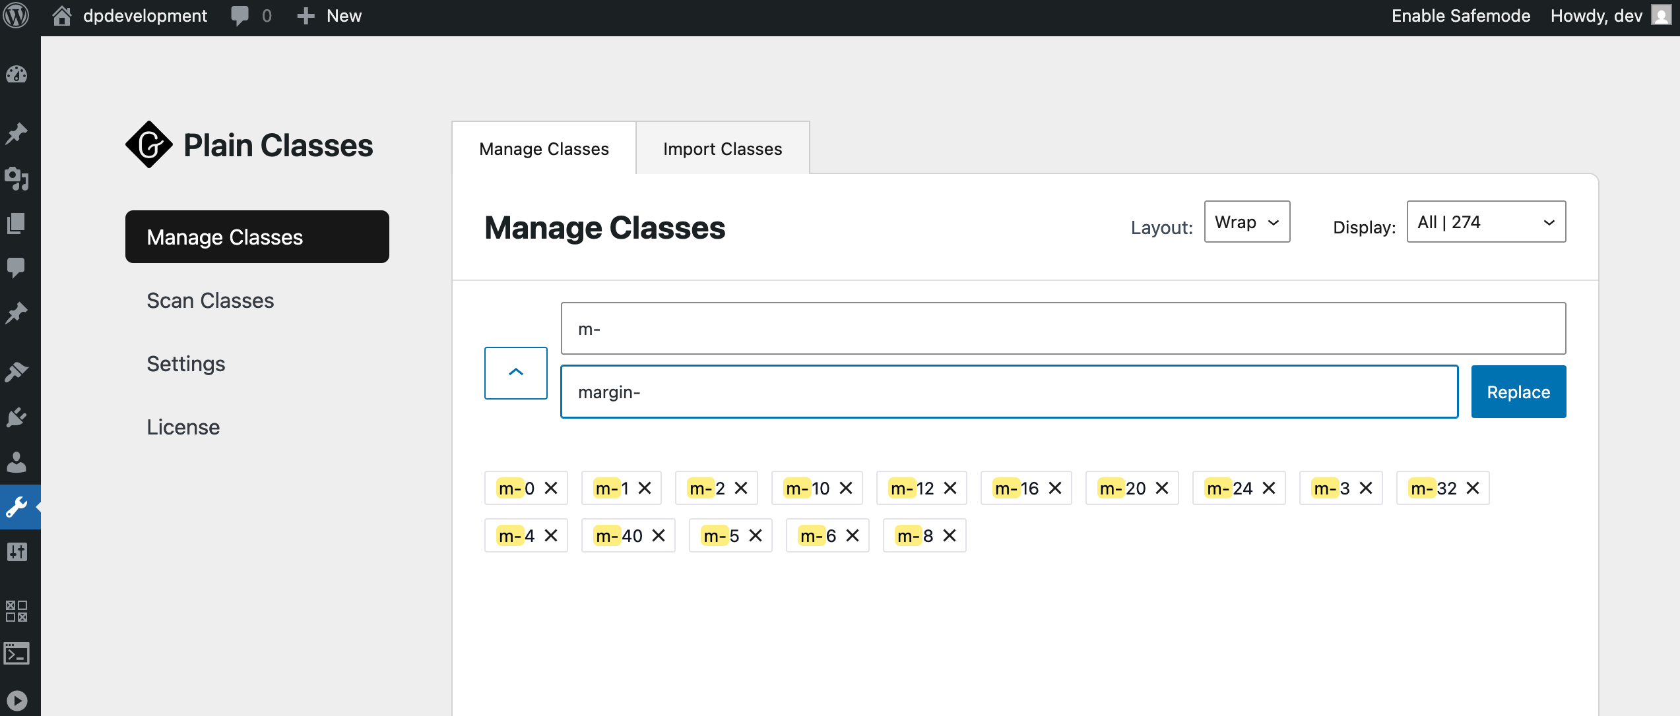
Task: Open Tools wrench sidebar icon
Action: click(x=16, y=507)
